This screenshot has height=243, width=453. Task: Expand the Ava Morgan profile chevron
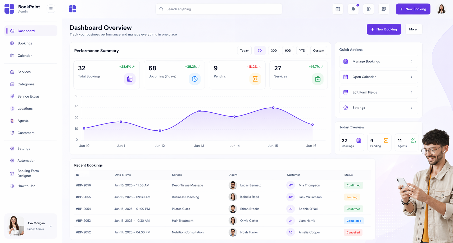51,226
